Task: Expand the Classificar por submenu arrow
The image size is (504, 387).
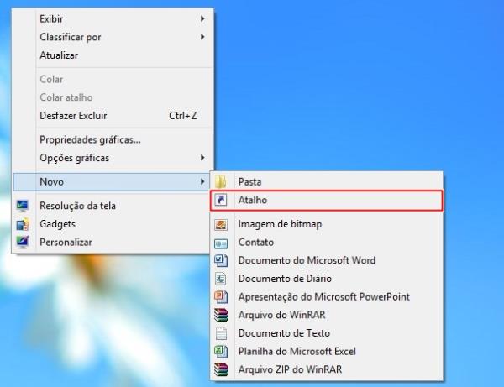Action: point(202,37)
